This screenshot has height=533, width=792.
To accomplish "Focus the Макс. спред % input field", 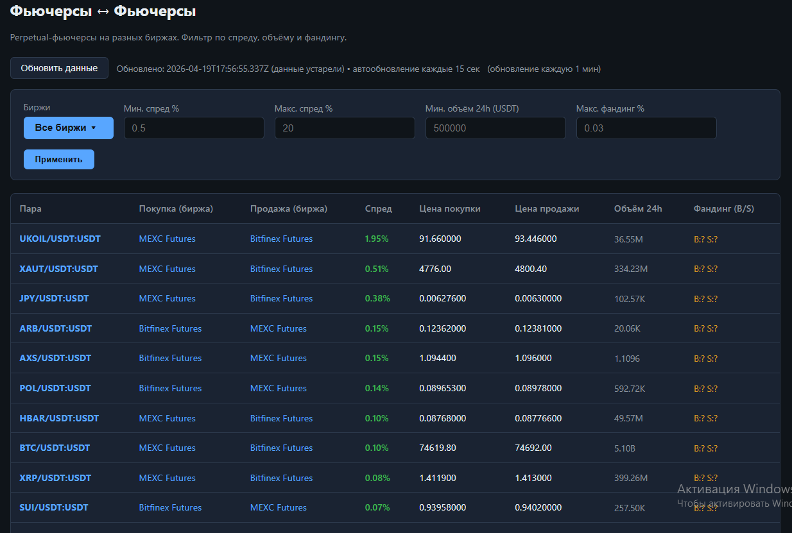I will coord(345,128).
